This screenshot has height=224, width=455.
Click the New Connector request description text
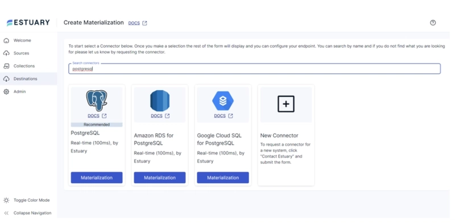(x=286, y=153)
